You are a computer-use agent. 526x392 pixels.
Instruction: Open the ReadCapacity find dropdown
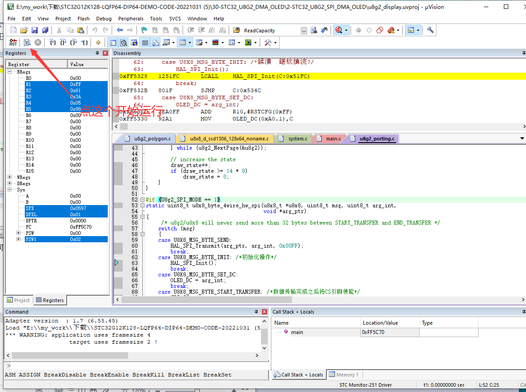pos(304,31)
